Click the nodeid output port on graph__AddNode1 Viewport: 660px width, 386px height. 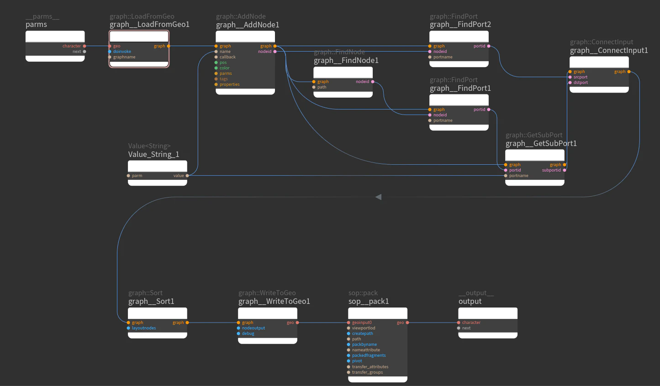pyautogui.click(x=275, y=52)
